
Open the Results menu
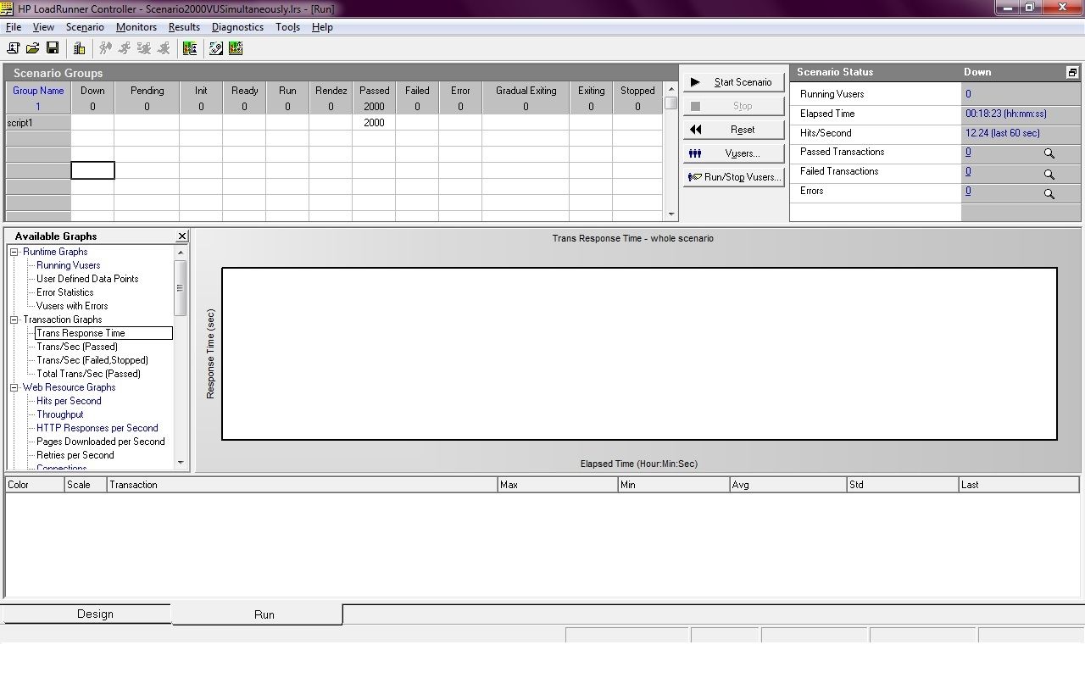(184, 27)
